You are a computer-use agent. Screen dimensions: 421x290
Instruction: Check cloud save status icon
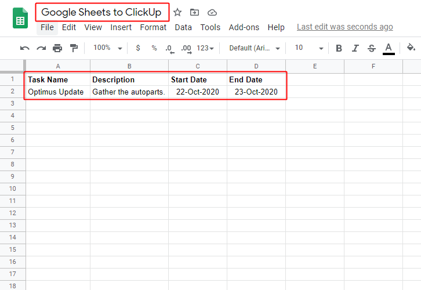point(212,12)
